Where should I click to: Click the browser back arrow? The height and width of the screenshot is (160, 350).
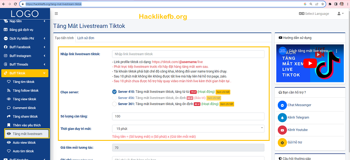(3, 4)
